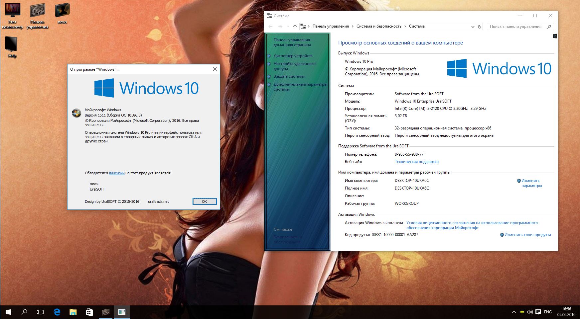
Task: Open volume control in the tray
Action: pyautogui.click(x=530, y=312)
